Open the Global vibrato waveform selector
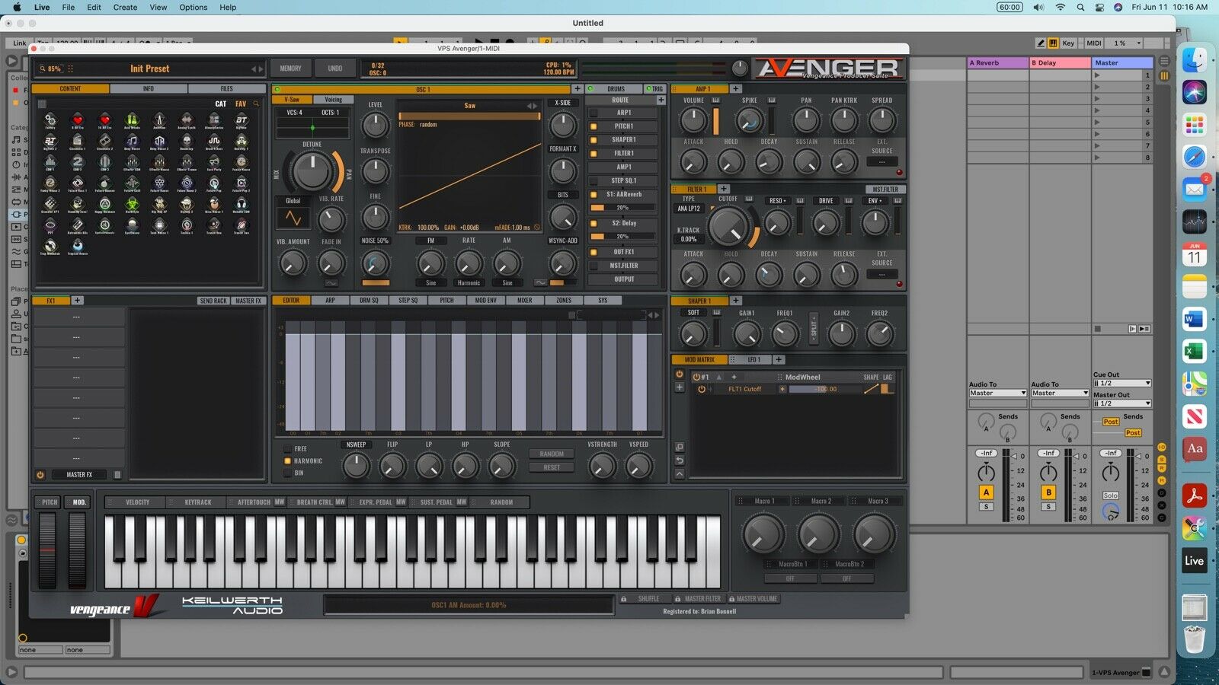The width and height of the screenshot is (1219, 685). (293, 218)
